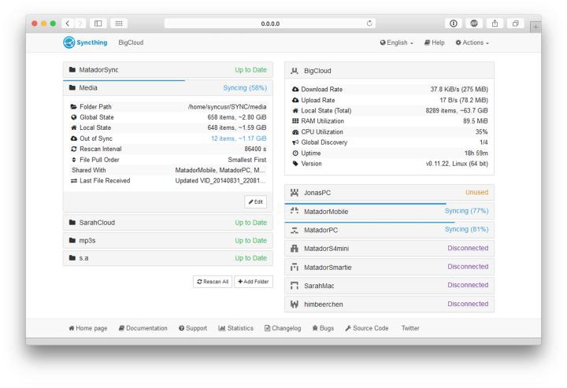Open the Actions dropdown menu
The height and width of the screenshot is (388, 567).
pyautogui.click(x=472, y=42)
